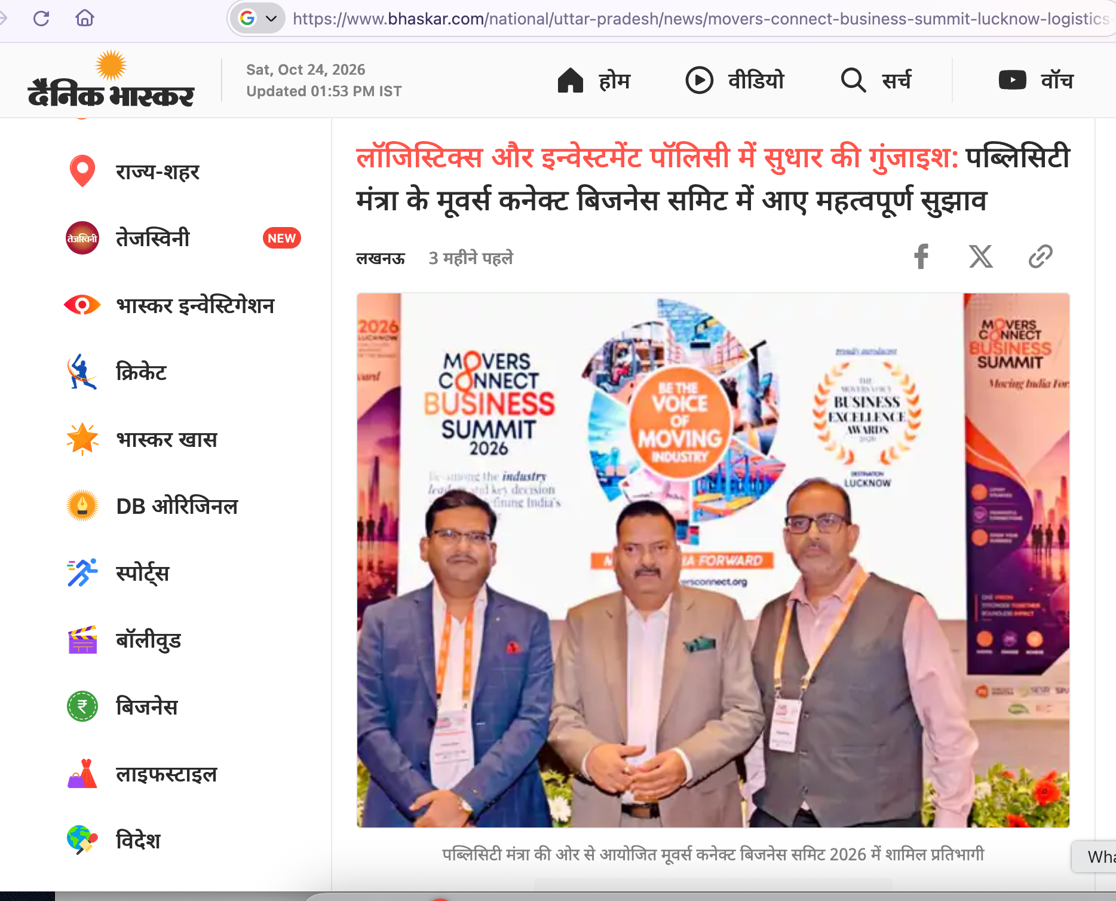The height and width of the screenshot is (901, 1116).
Task: Expand the Google search engine dropdown
Action: click(258, 19)
